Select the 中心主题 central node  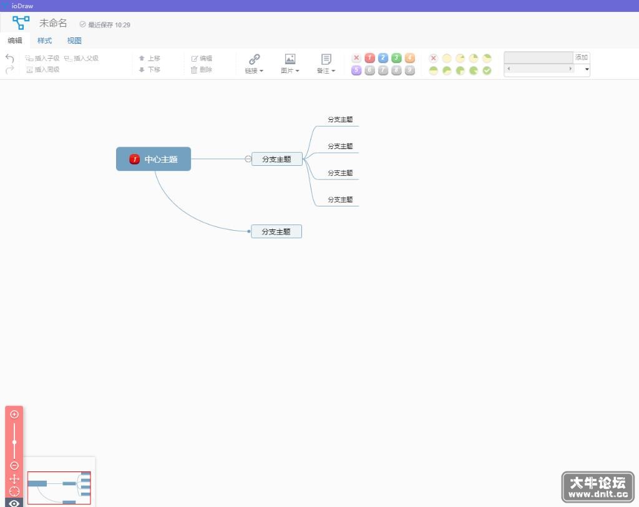pos(154,159)
